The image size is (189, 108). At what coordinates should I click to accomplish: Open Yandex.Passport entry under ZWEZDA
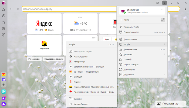click(92, 104)
